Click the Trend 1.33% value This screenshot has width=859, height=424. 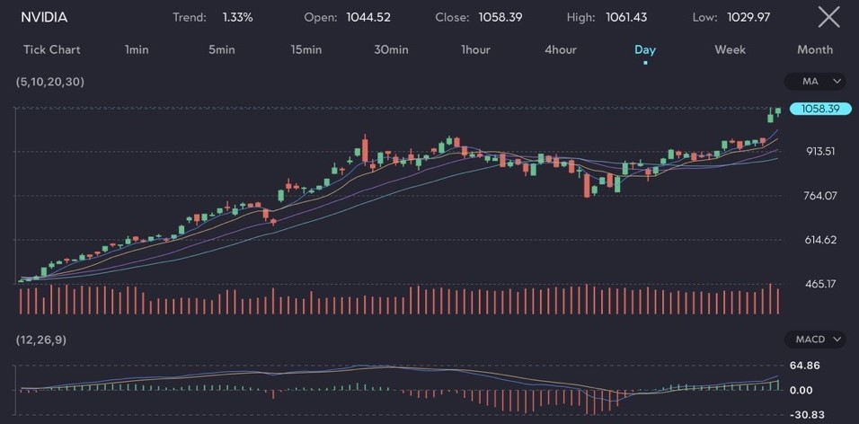tap(237, 17)
